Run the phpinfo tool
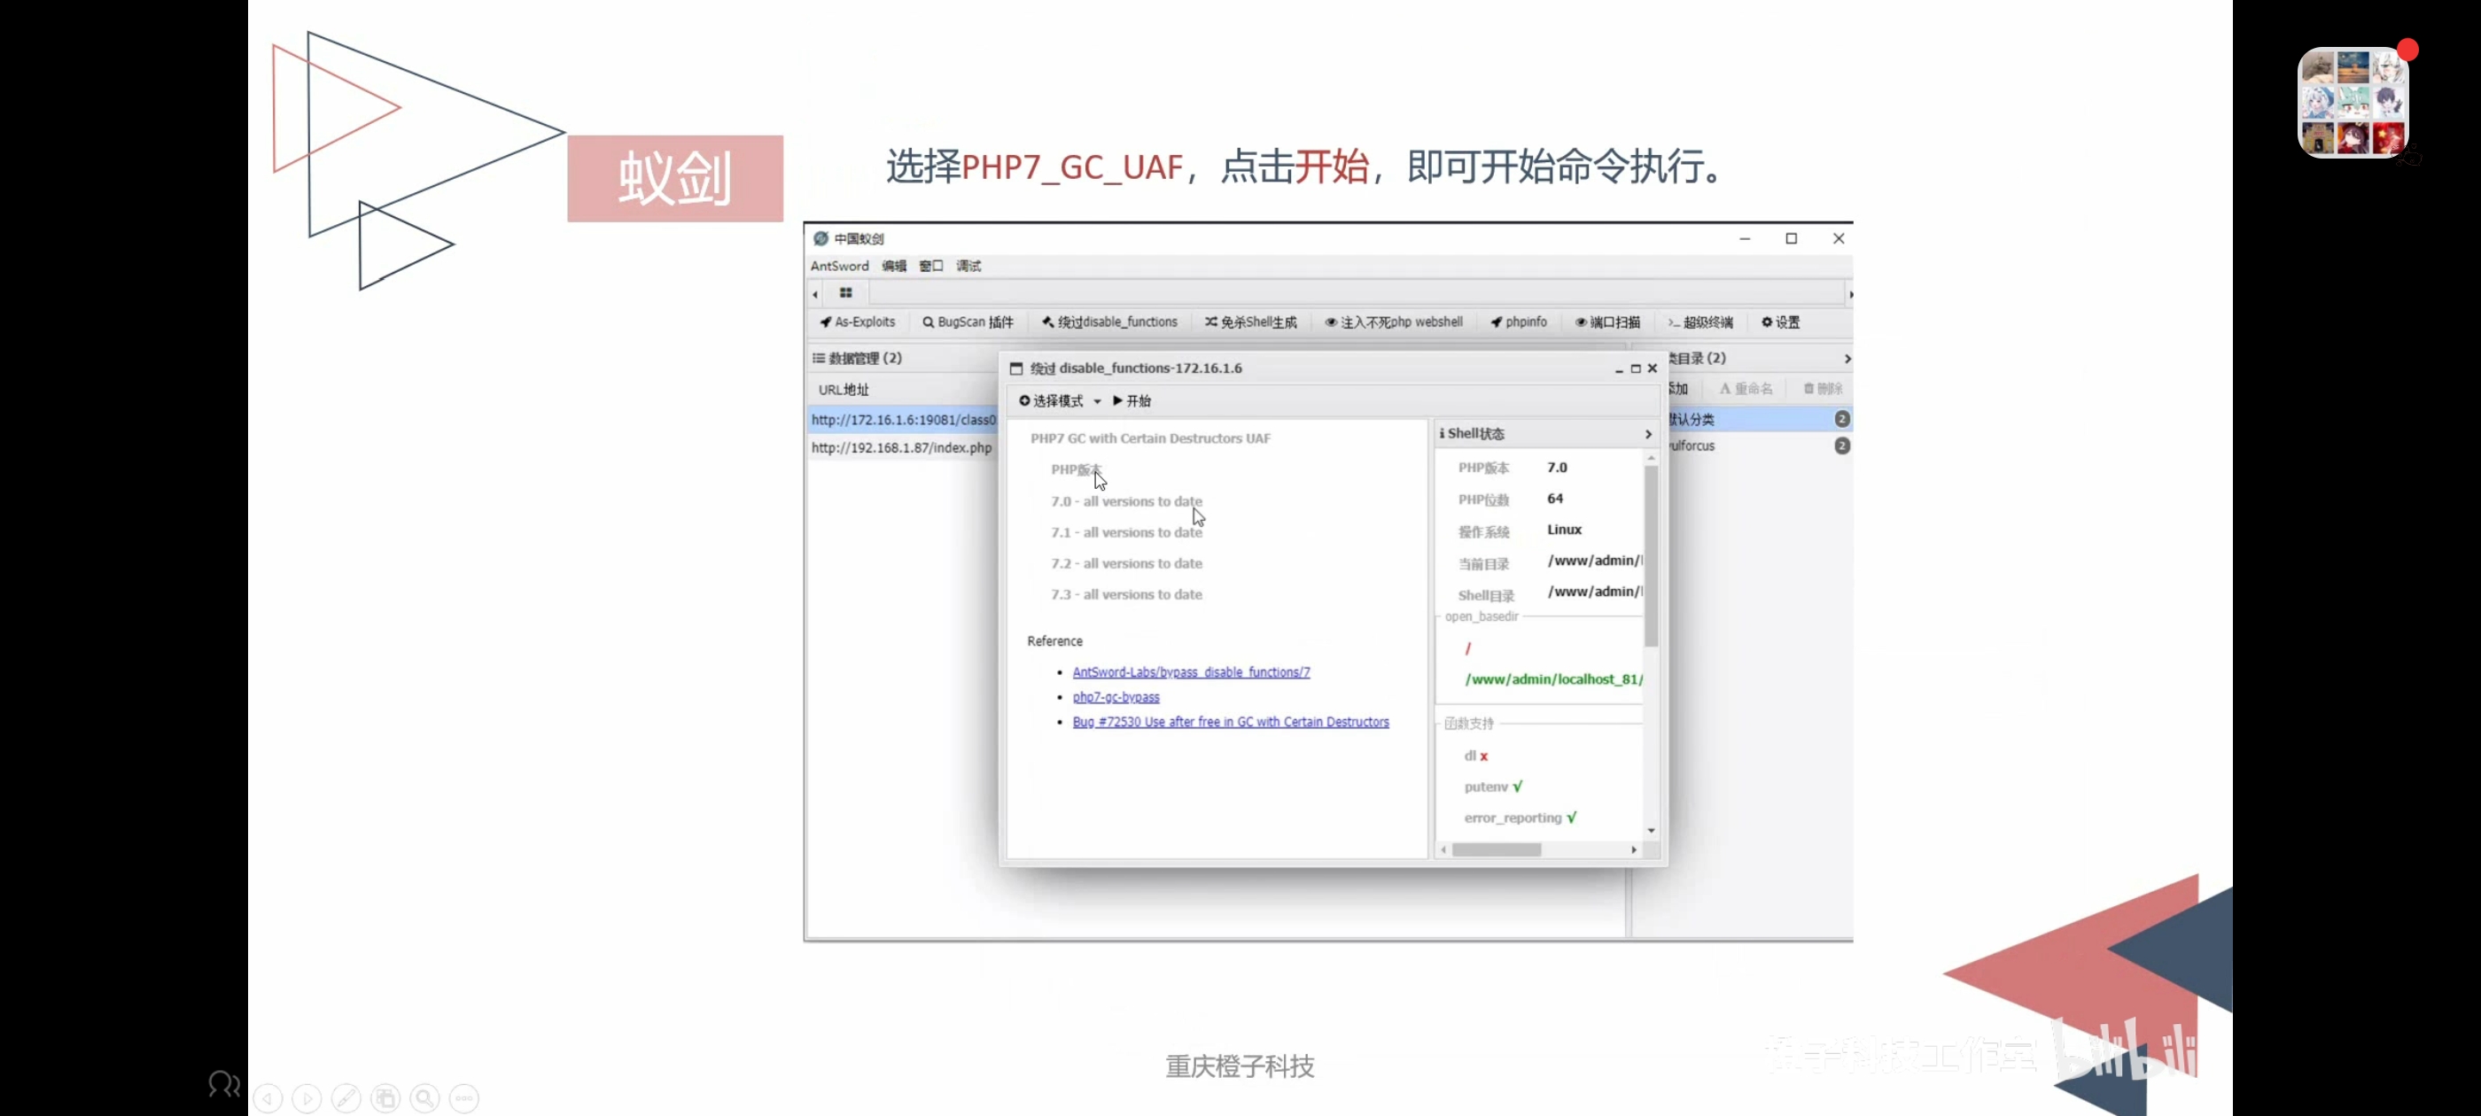This screenshot has height=1116, width=2481. click(1518, 322)
